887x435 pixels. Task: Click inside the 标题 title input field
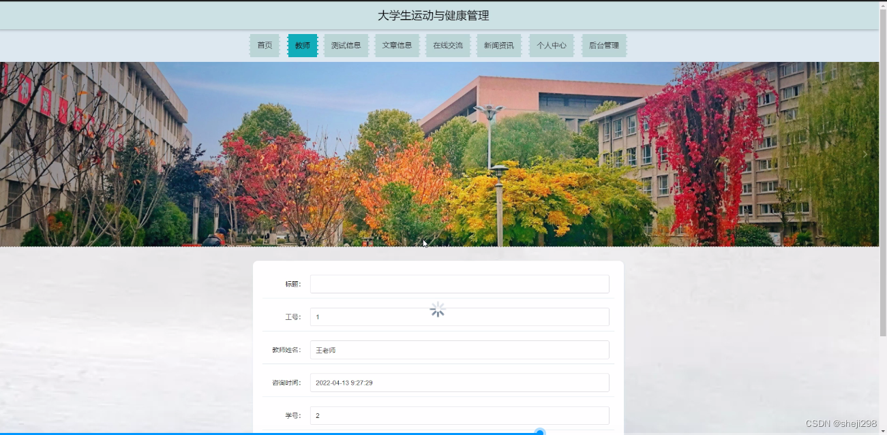[459, 284]
